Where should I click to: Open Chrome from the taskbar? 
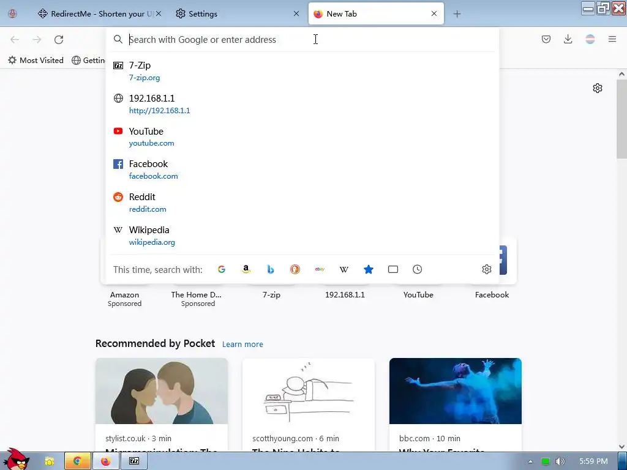click(x=77, y=461)
